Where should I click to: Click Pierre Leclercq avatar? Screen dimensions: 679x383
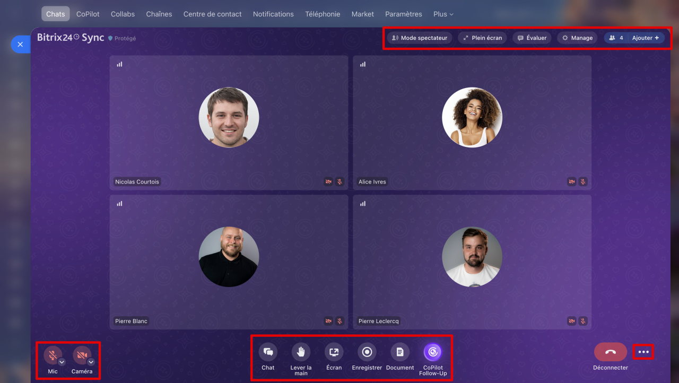click(472, 257)
